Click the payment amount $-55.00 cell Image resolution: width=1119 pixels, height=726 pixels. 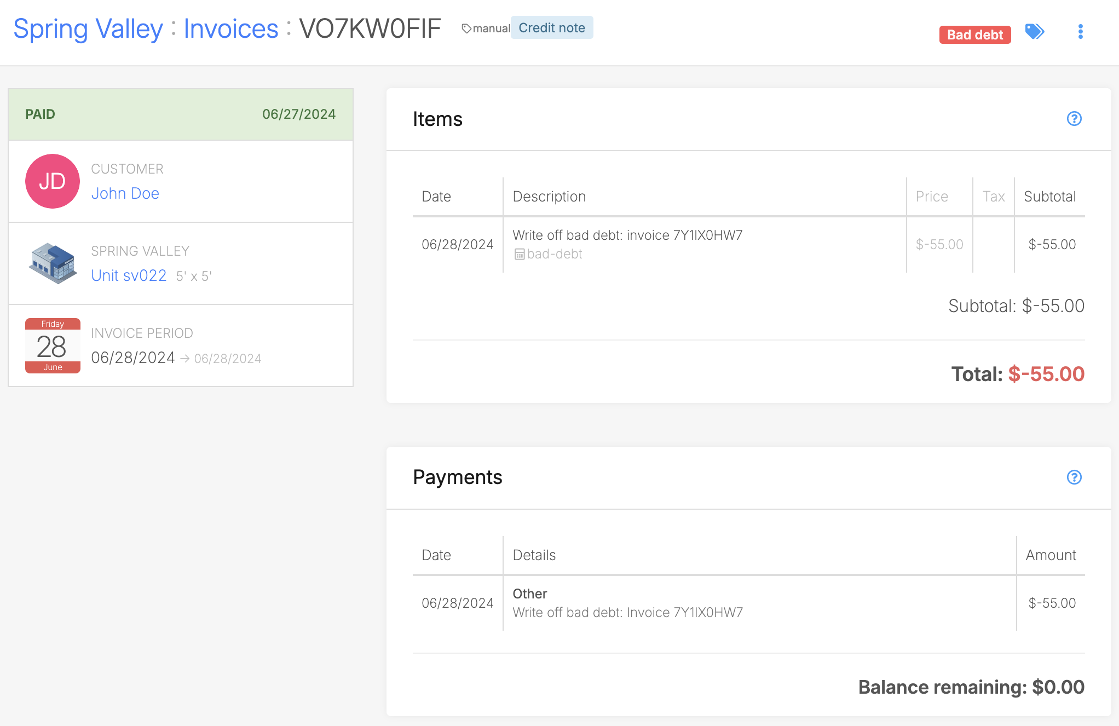pos(1052,603)
